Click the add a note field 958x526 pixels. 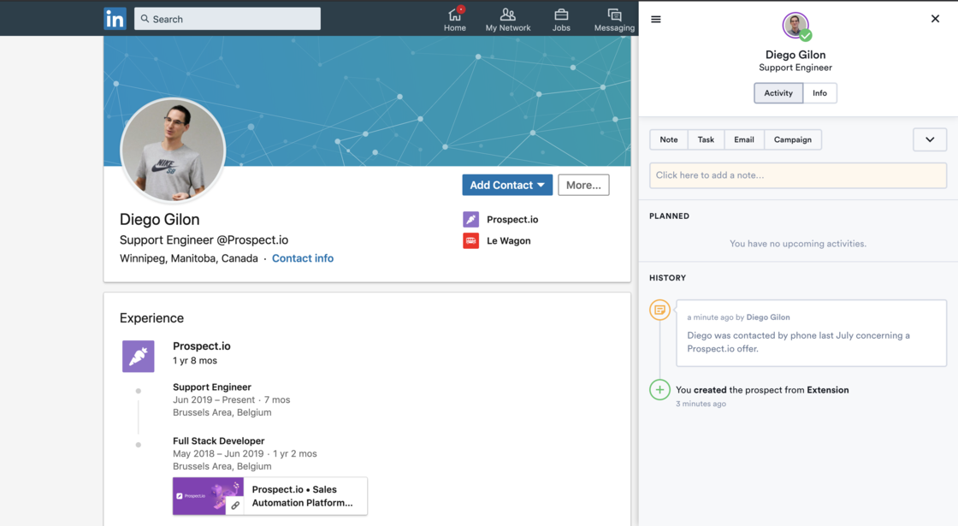pyautogui.click(x=798, y=175)
